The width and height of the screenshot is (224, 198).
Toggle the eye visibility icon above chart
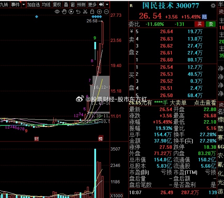(57, 12)
